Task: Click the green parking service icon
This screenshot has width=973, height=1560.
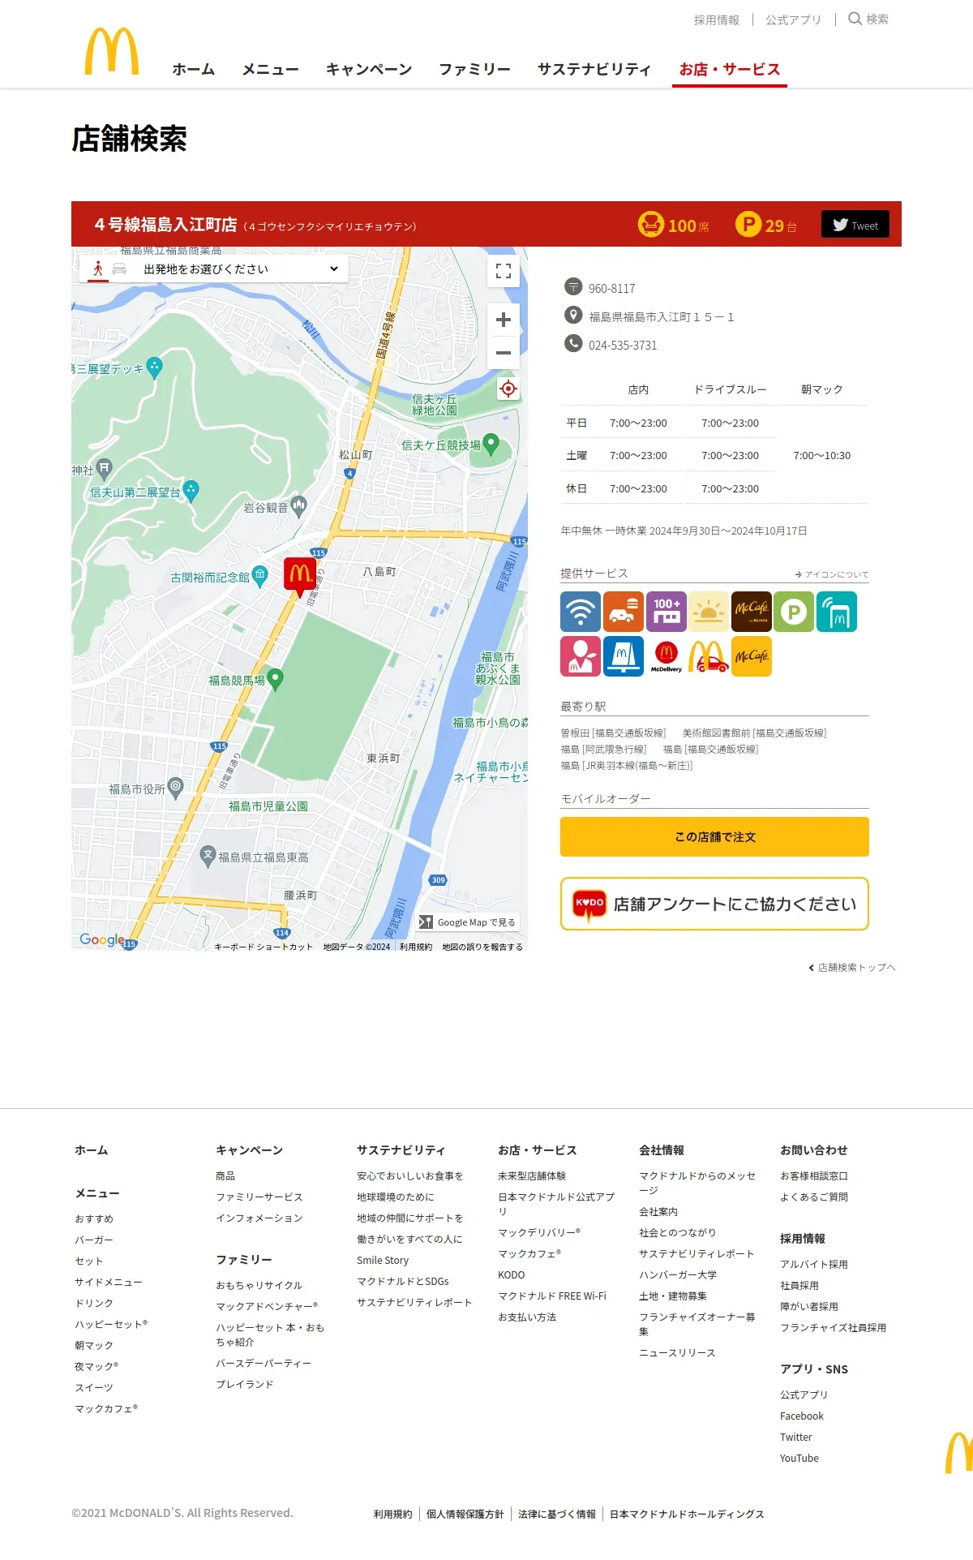Action: point(794,612)
